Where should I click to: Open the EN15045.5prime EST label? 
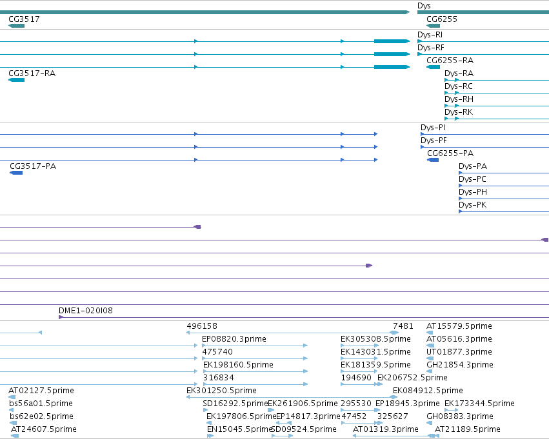239,429
